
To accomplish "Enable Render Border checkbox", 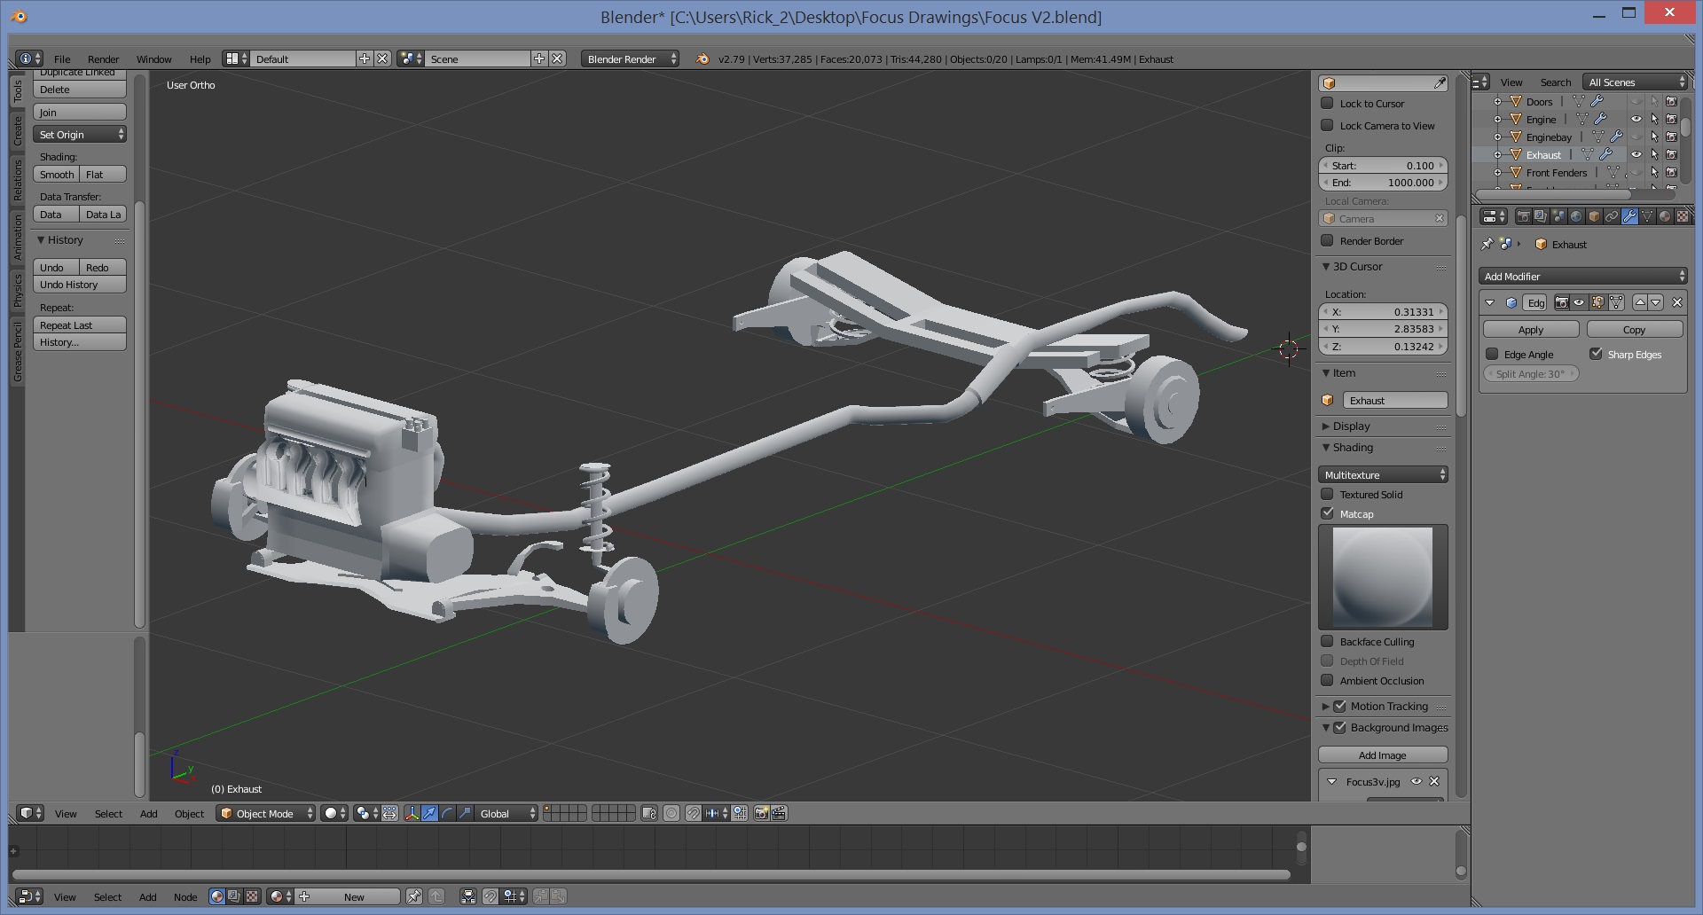I will coord(1327,240).
